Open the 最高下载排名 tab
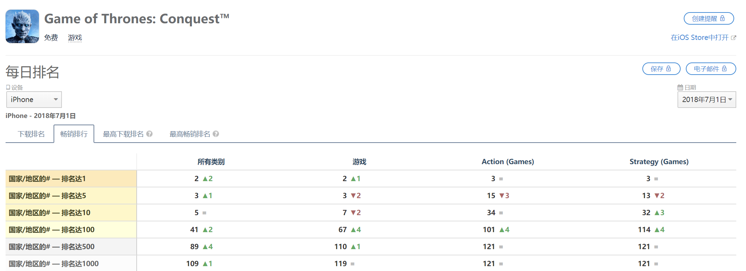Image resolution: width=746 pixels, height=271 pixels. [x=123, y=134]
